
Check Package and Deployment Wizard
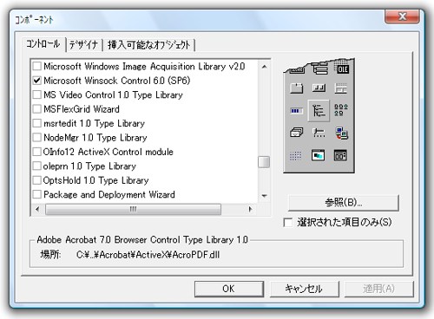[x=37, y=194]
